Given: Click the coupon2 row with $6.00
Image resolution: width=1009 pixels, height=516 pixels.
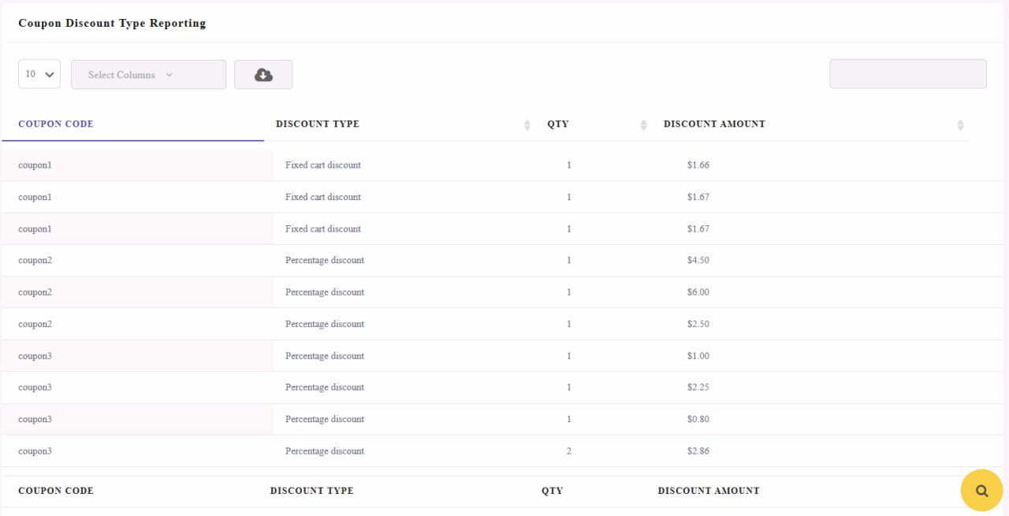Looking at the screenshot, I should pos(484,292).
